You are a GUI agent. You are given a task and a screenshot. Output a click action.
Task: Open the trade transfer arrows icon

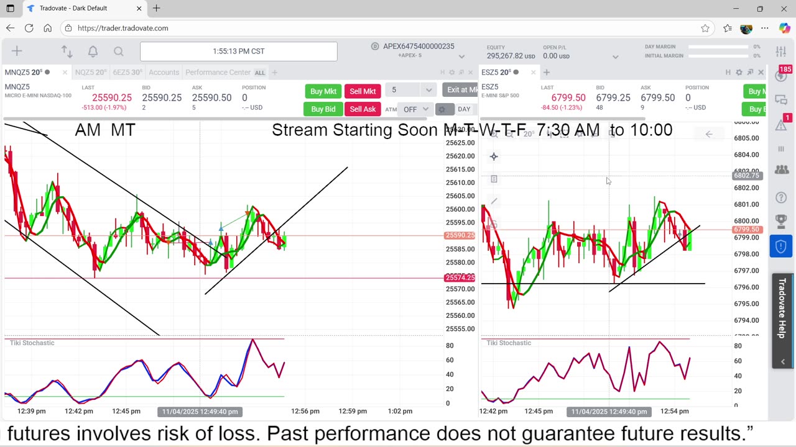point(67,52)
